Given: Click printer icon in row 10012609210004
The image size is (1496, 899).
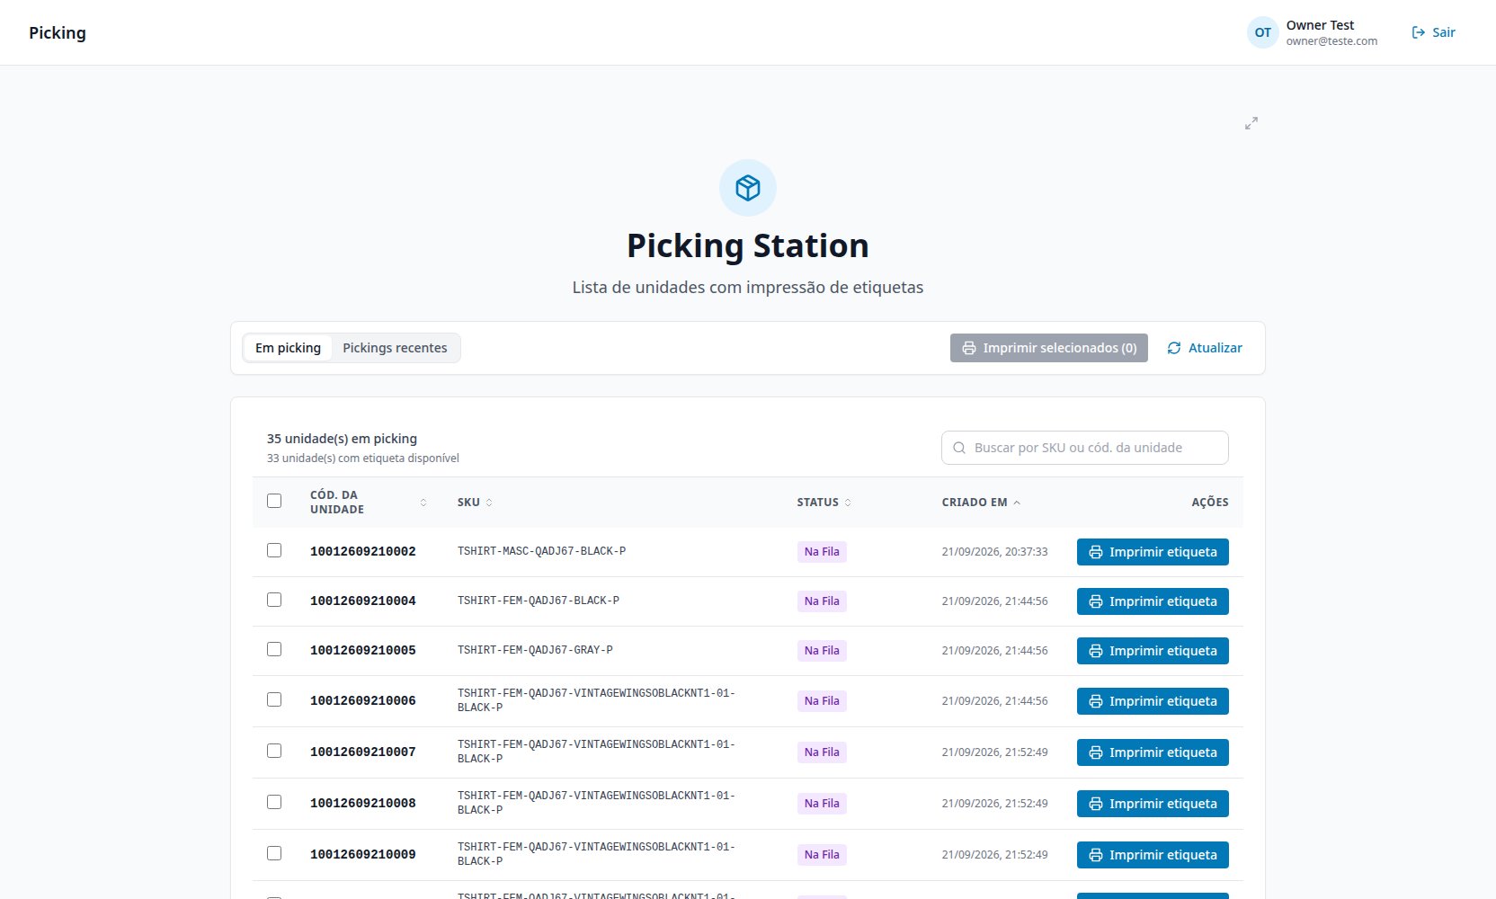Looking at the screenshot, I should coord(1096,601).
